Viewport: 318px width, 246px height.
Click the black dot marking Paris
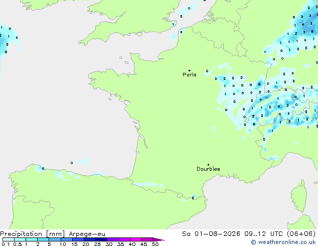click(190, 70)
